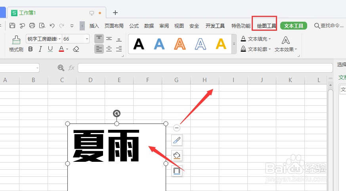Click 查找命令 search box

tap(329, 26)
